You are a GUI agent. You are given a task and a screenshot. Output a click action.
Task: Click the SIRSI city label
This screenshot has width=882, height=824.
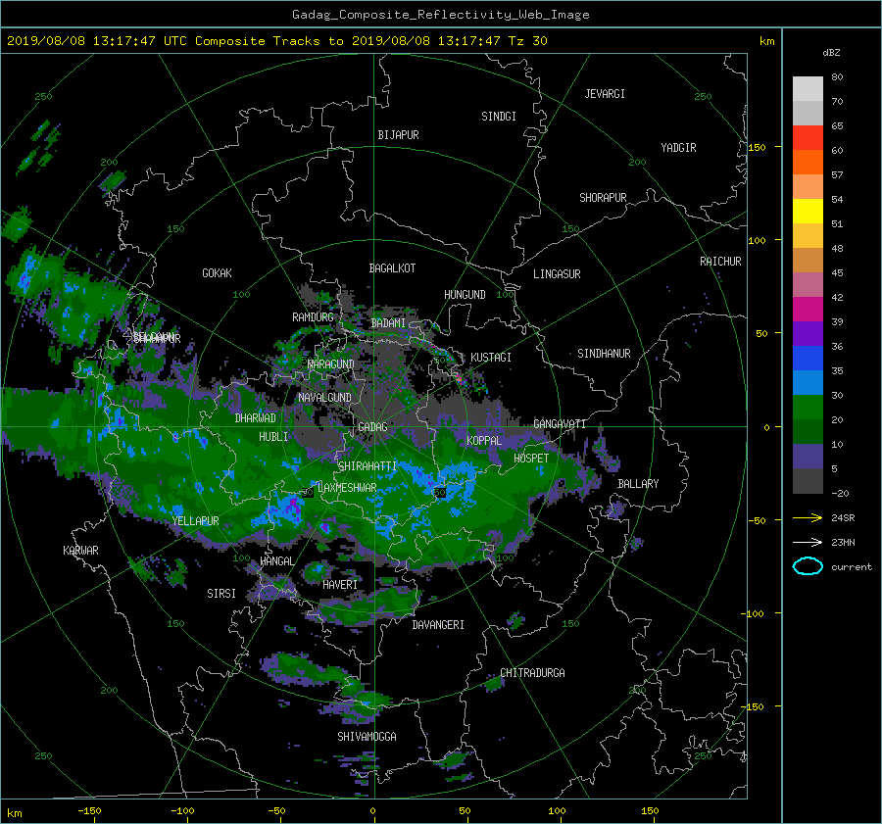[x=221, y=594]
